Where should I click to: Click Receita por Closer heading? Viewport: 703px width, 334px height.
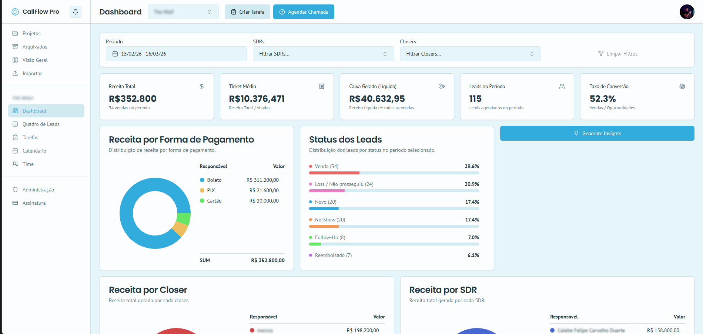(148, 290)
